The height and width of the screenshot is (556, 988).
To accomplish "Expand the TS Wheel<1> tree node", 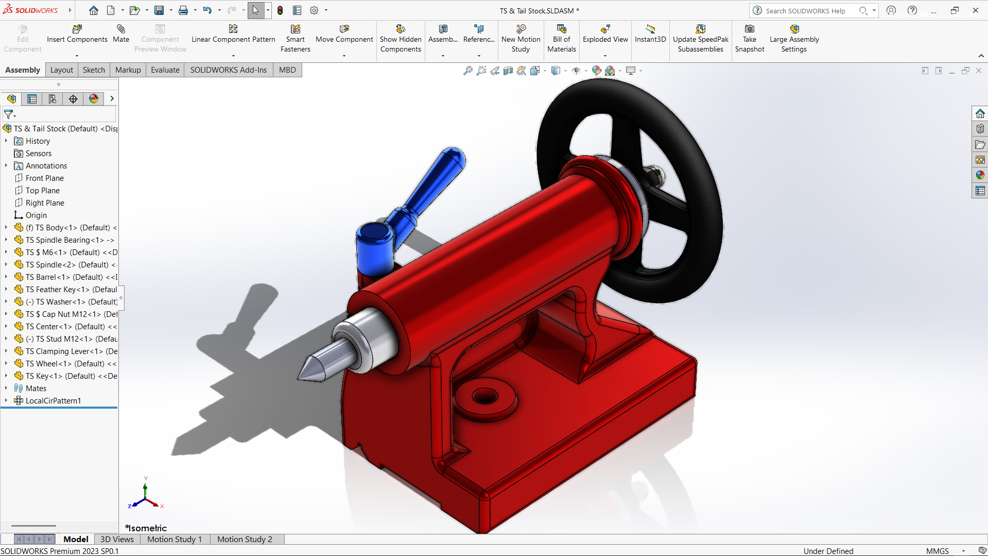I will (6, 364).
